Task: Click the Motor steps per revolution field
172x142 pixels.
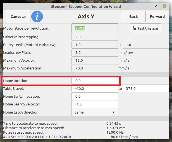Action: [95, 28]
